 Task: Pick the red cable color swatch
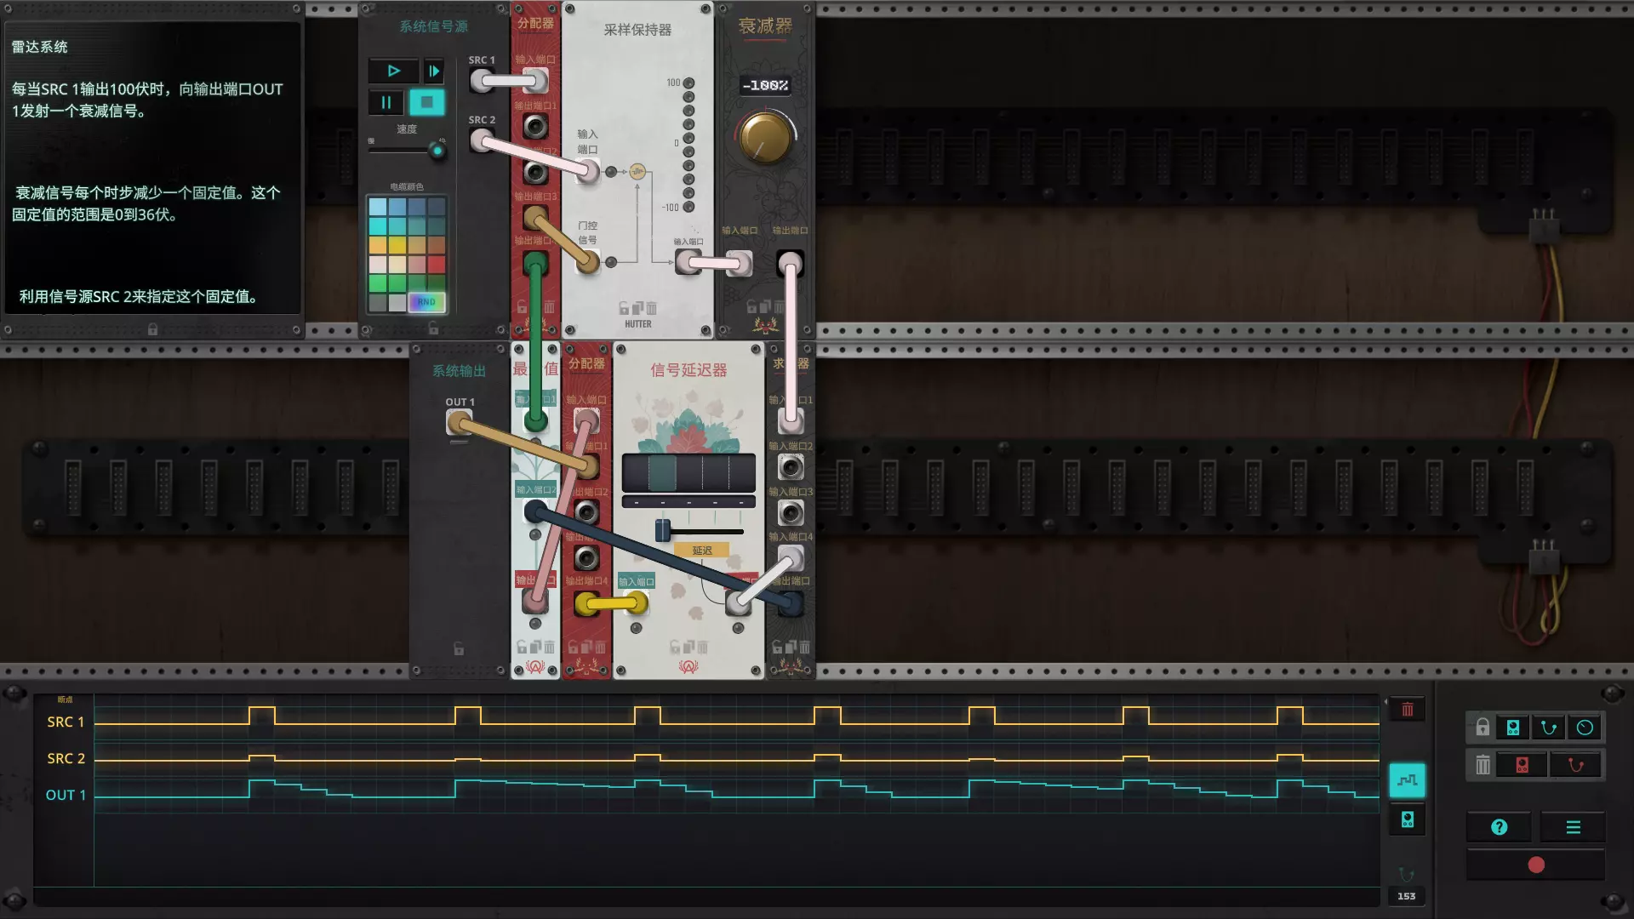point(437,265)
